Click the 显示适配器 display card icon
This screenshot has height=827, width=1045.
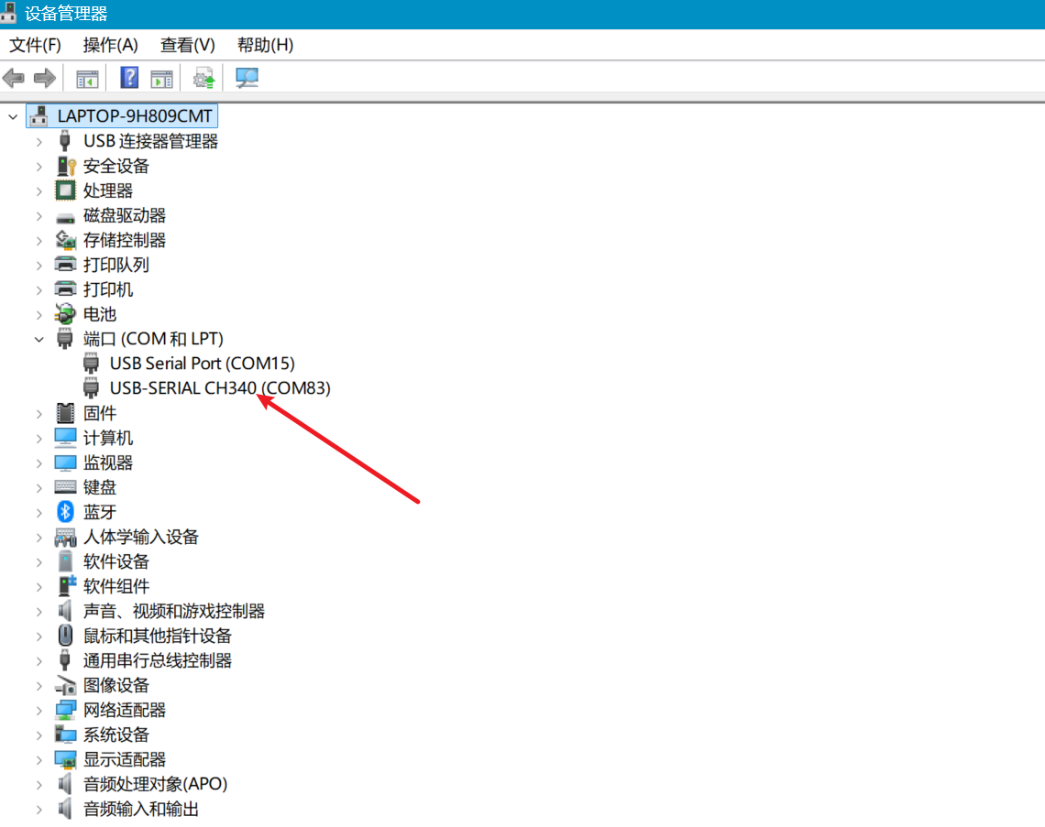click(x=65, y=759)
